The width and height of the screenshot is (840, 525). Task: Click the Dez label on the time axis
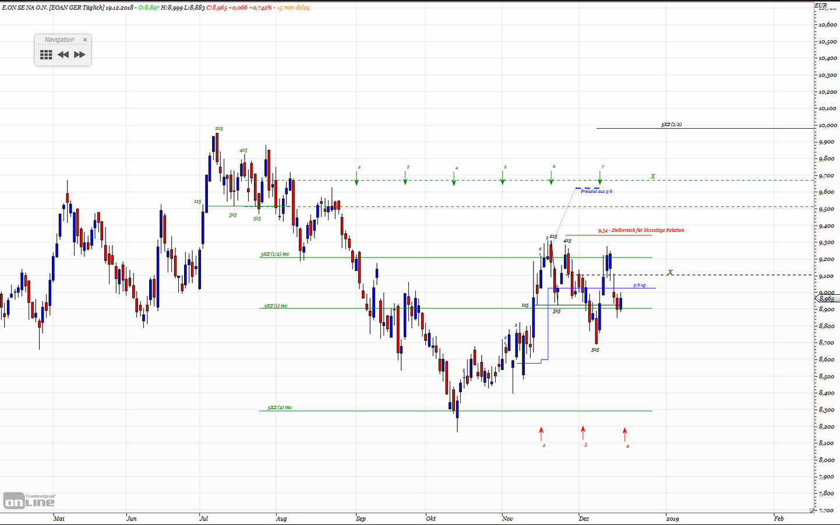click(x=584, y=519)
